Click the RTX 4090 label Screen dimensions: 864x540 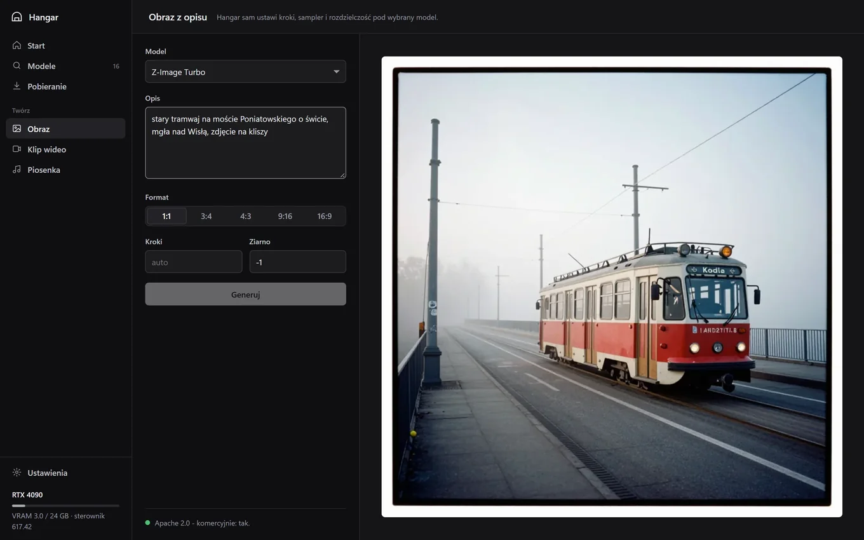click(27, 495)
